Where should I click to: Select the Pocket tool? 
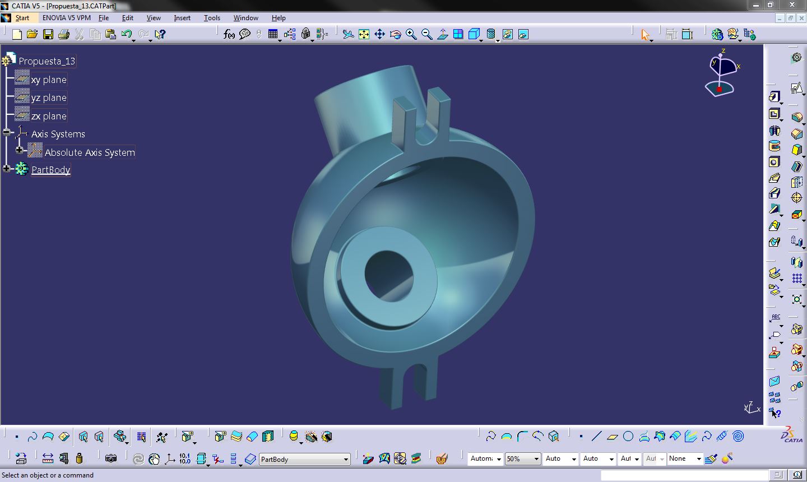(x=774, y=114)
